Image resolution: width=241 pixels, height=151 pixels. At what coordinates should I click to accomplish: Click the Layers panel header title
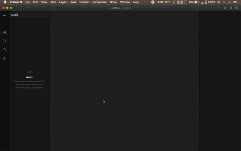click(x=14, y=15)
